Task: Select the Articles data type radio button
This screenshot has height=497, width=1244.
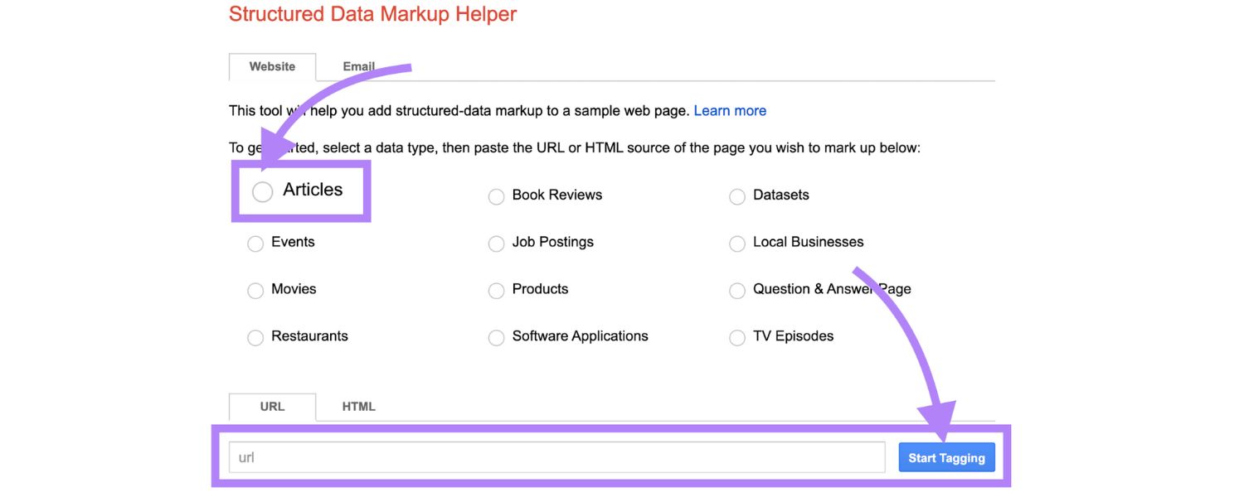Action: [x=263, y=191]
